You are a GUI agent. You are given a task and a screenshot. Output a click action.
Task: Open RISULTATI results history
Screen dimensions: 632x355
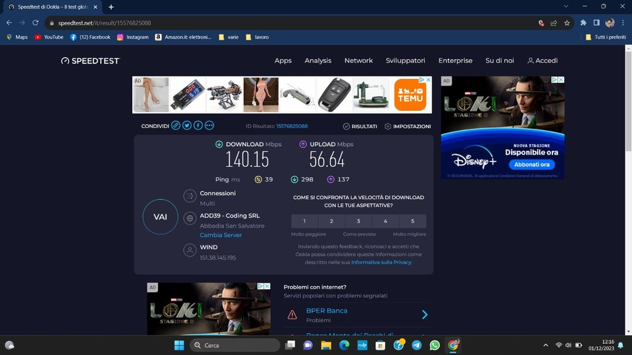point(360,126)
